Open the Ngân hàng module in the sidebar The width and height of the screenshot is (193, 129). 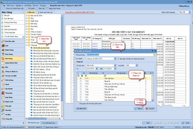click(x=13, y=50)
